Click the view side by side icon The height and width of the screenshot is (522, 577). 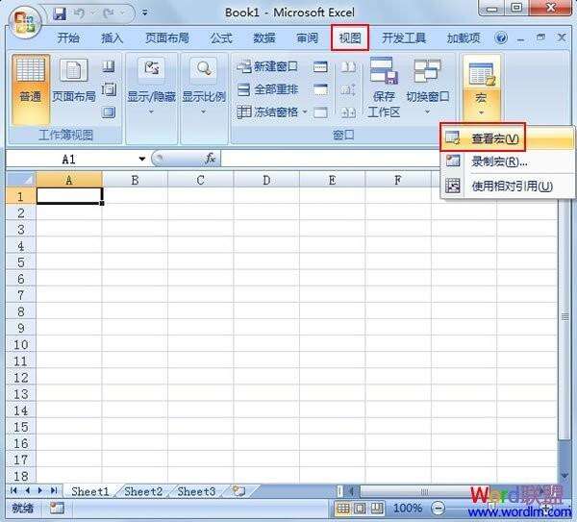coord(348,66)
